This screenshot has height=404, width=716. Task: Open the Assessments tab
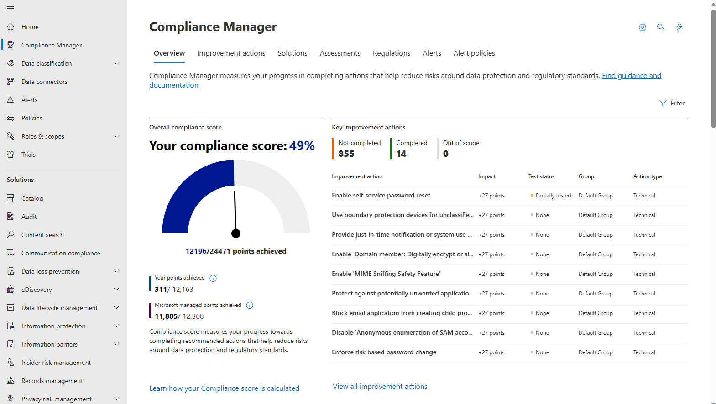[x=340, y=53]
